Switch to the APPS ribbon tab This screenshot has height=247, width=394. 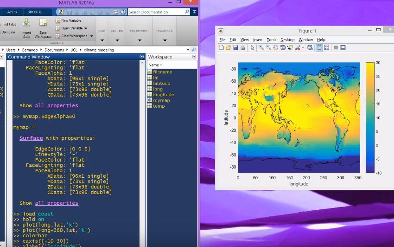[x=12, y=12]
